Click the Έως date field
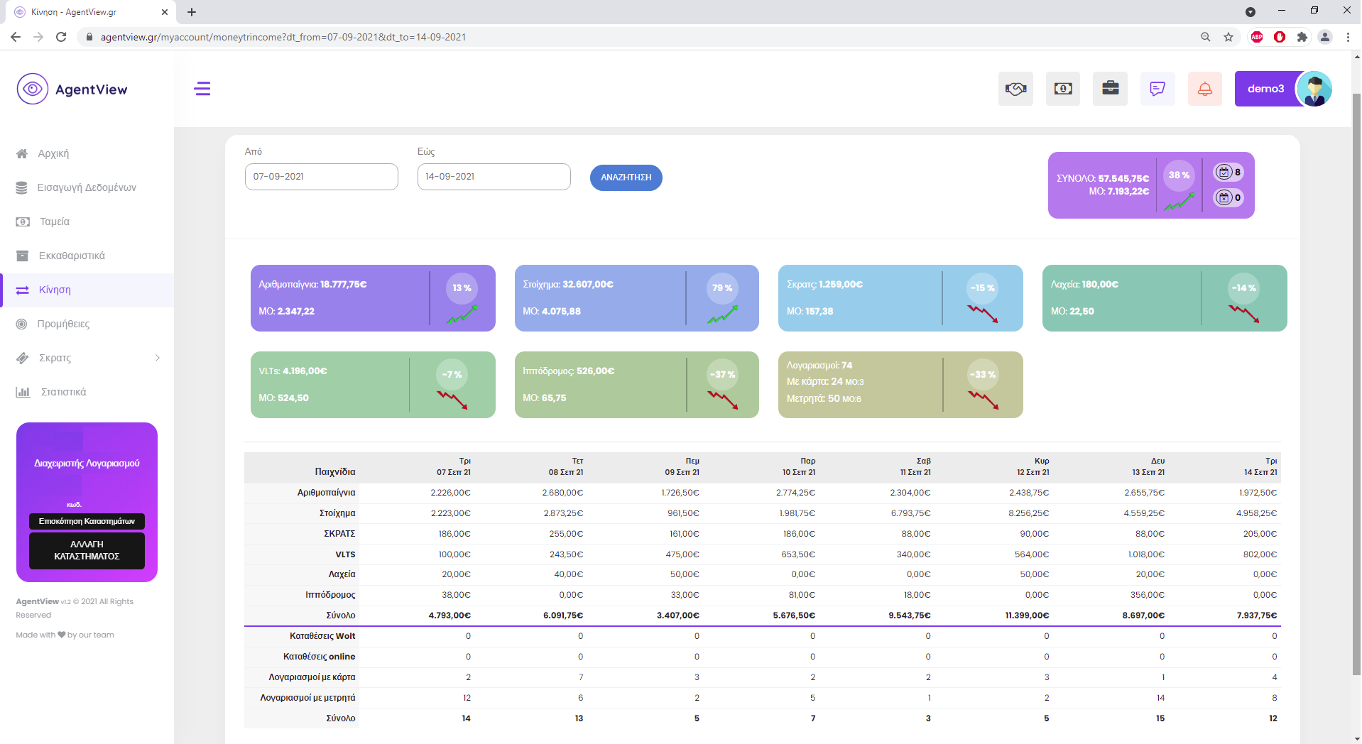The height and width of the screenshot is (744, 1362). [x=494, y=177]
